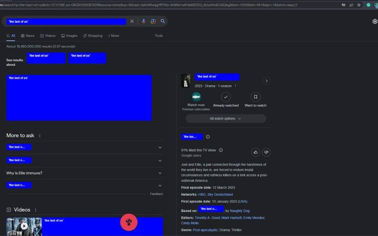Like the TV show with thumbs up
Viewport: 378px width, 236px height.
pos(256,152)
